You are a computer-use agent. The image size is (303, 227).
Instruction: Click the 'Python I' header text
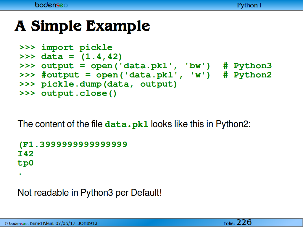[x=249, y=5]
